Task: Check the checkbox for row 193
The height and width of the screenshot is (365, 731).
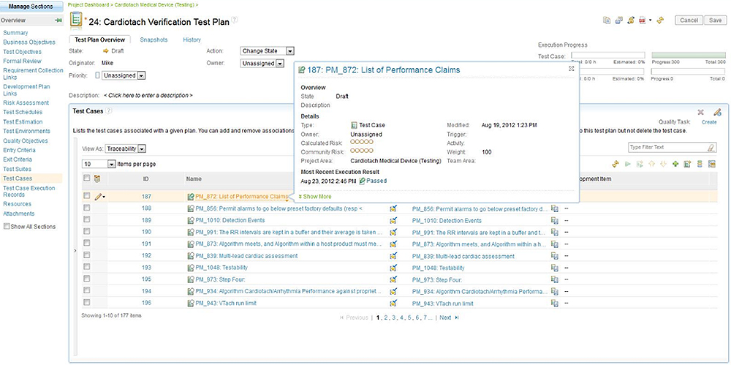Action: point(87,266)
